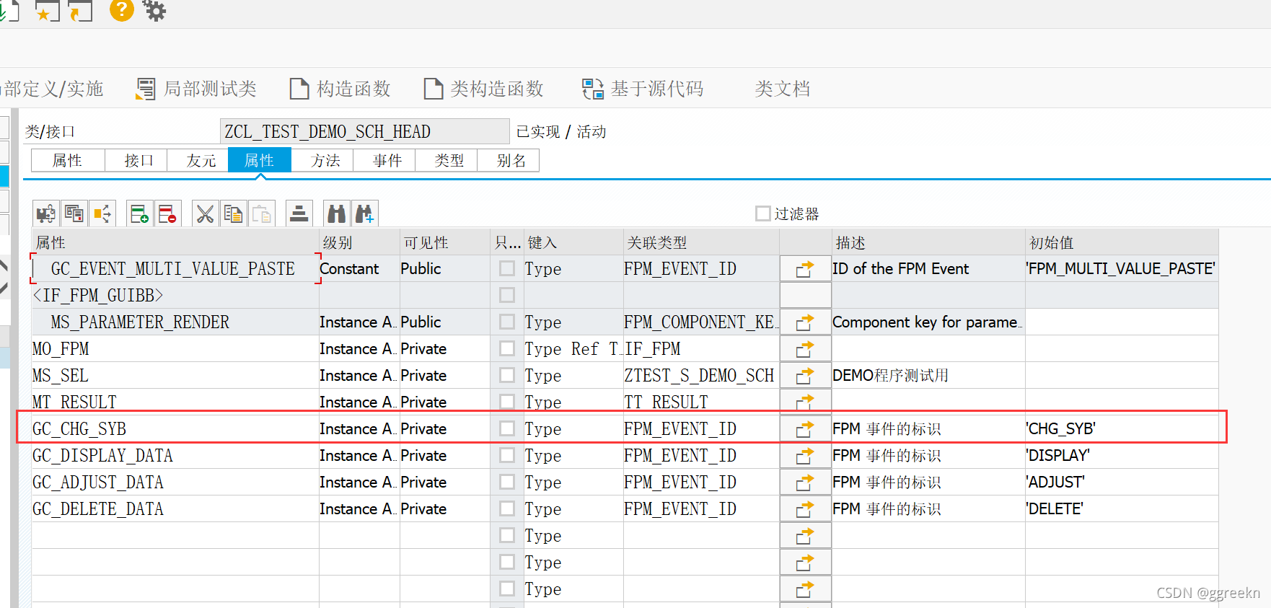Open direct type entry for GC_DISPLAY_DATA
The width and height of the screenshot is (1271, 608).
805,456
